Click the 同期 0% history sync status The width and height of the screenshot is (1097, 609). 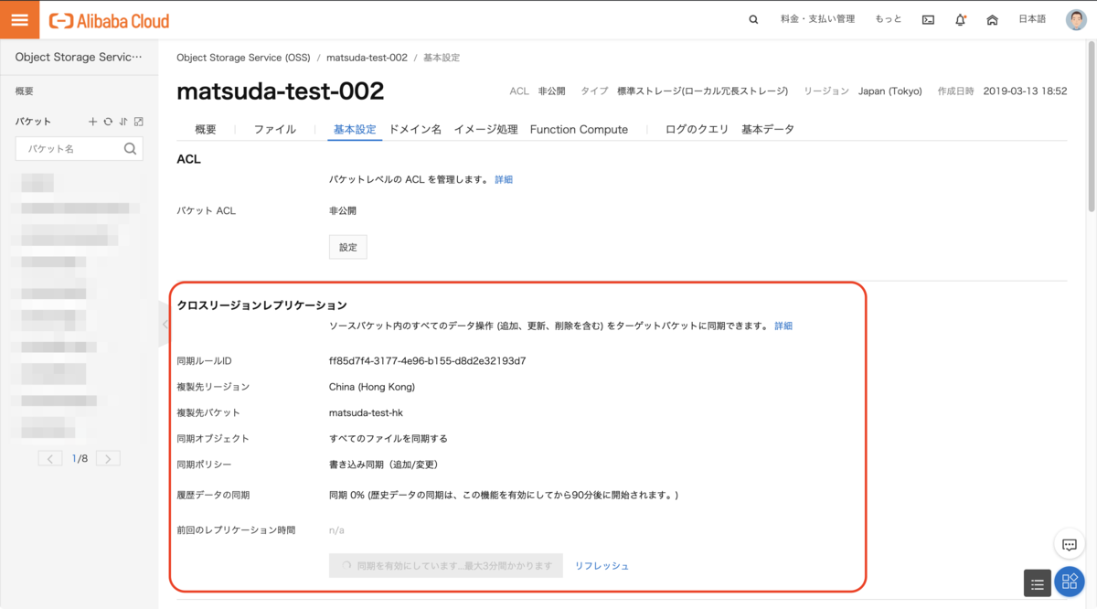pos(504,496)
